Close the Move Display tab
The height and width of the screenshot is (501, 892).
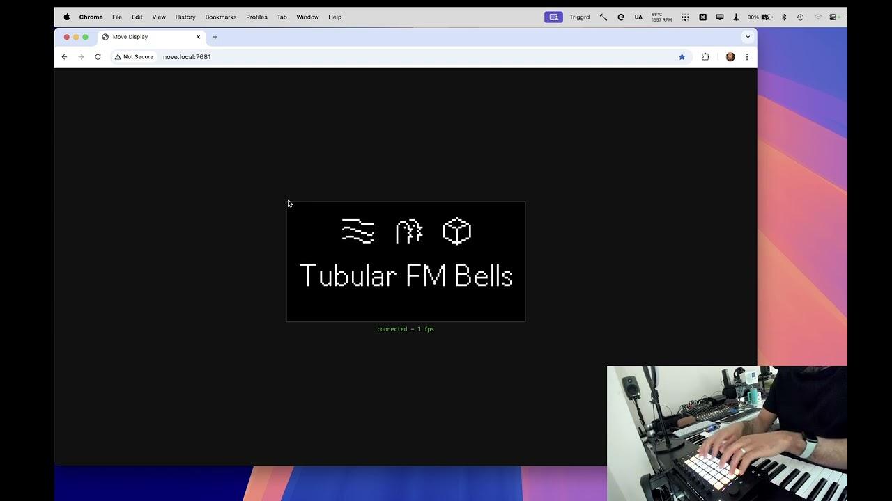click(x=198, y=37)
